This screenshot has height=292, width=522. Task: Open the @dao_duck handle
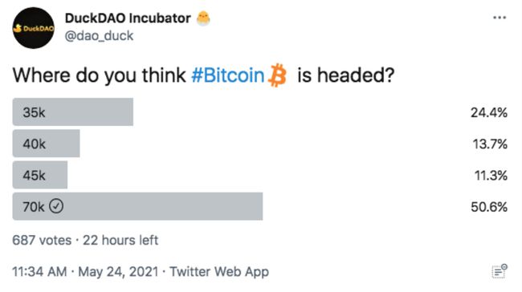click(x=99, y=35)
